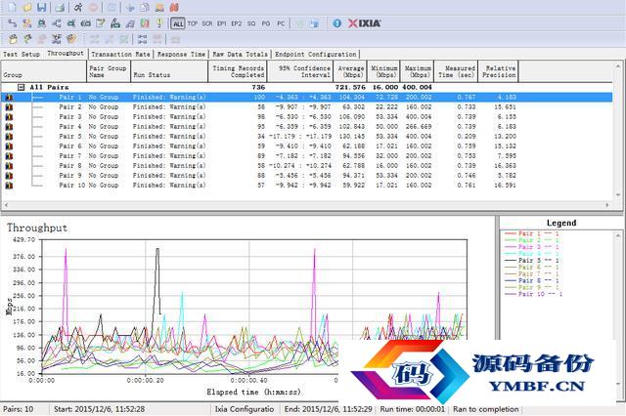
Task: Click the Pair 1 row endpoint icon
Action: tap(9, 98)
